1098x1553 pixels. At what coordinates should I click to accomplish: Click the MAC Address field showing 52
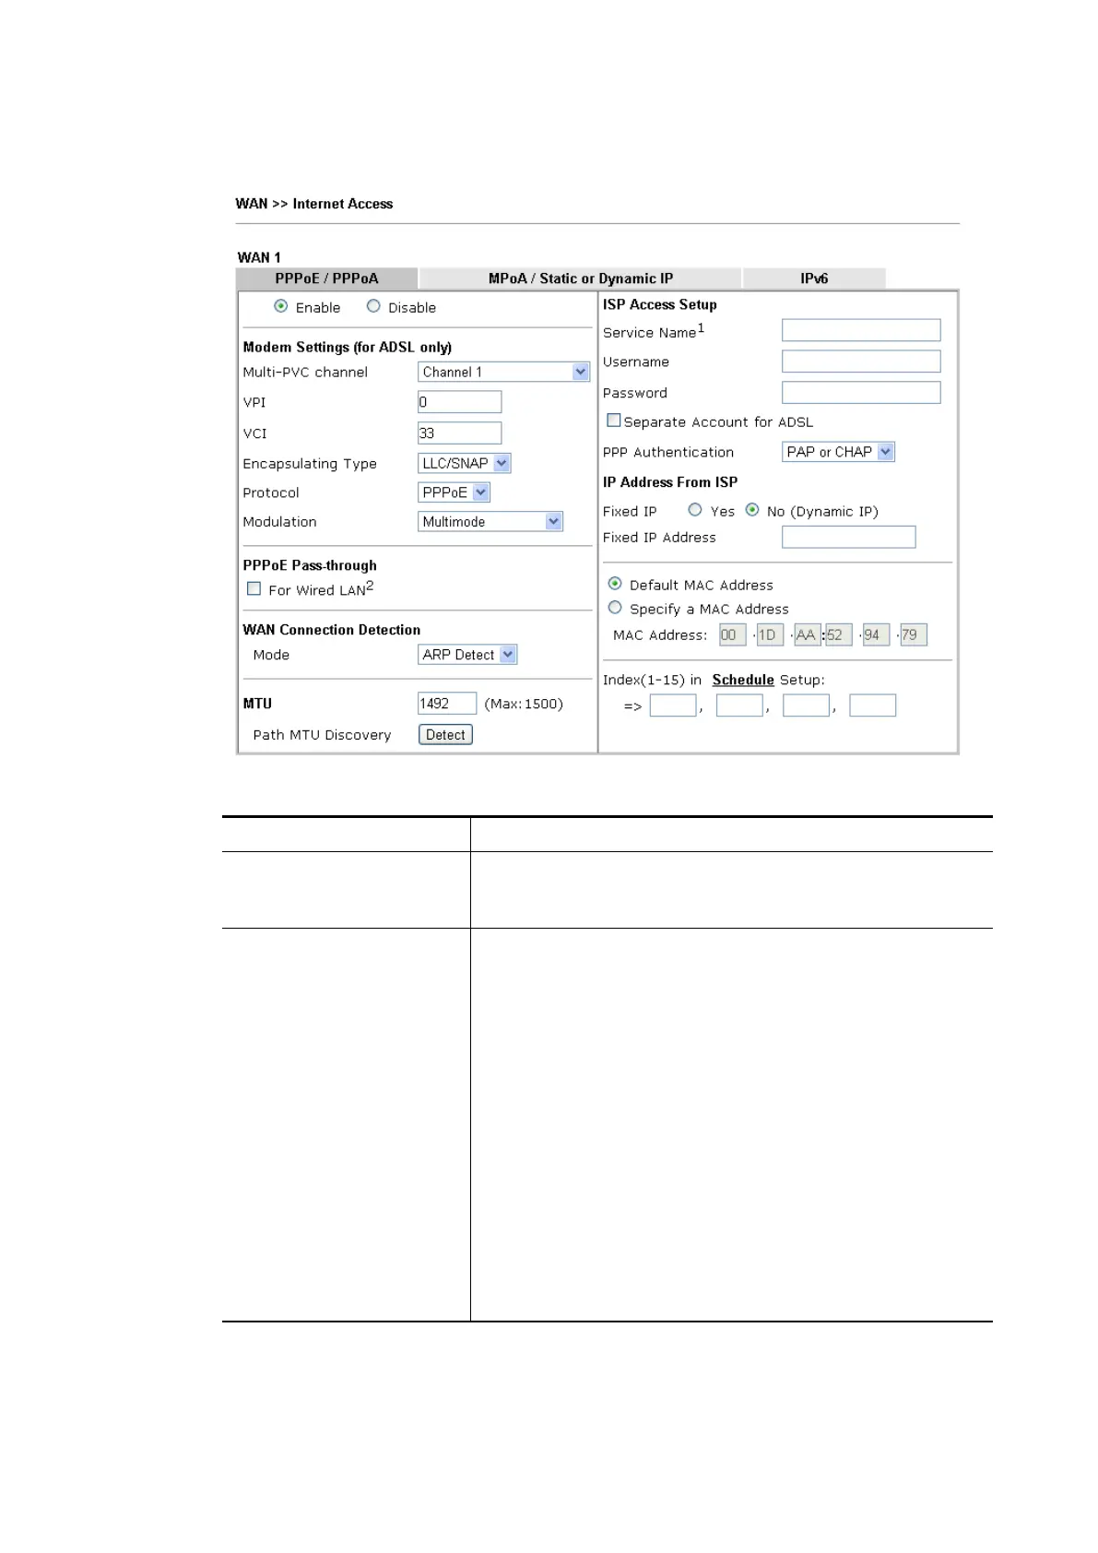(x=838, y=634)
